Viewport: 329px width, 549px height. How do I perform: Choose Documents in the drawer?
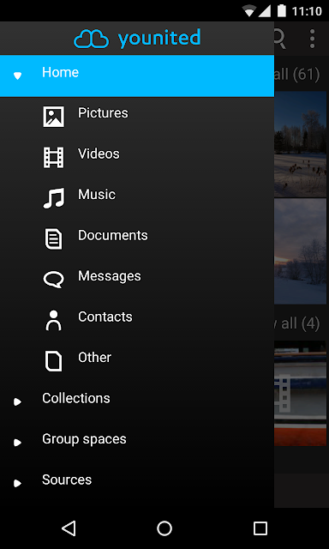112,235
